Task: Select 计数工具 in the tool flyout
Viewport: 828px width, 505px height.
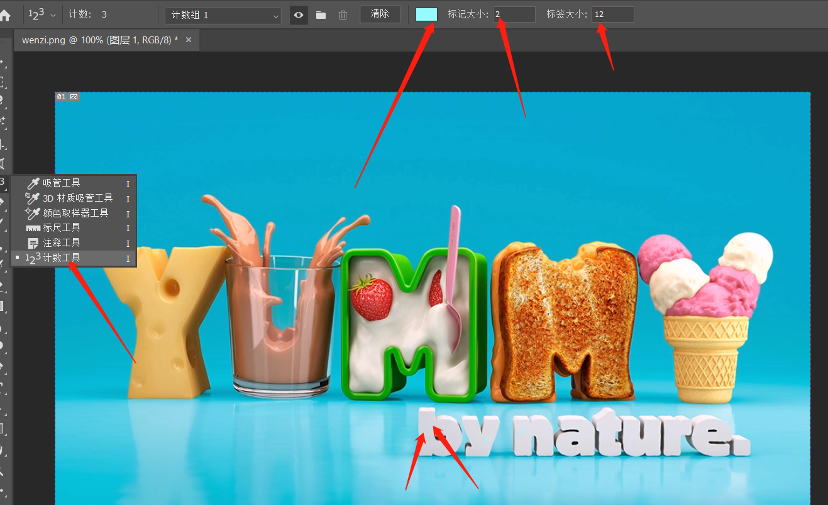Action: (x=74, y=258)
